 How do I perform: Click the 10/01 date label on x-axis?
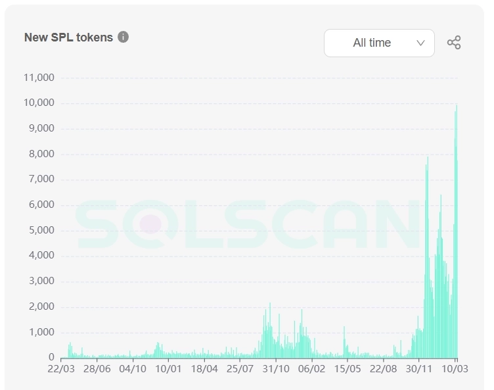169,368
